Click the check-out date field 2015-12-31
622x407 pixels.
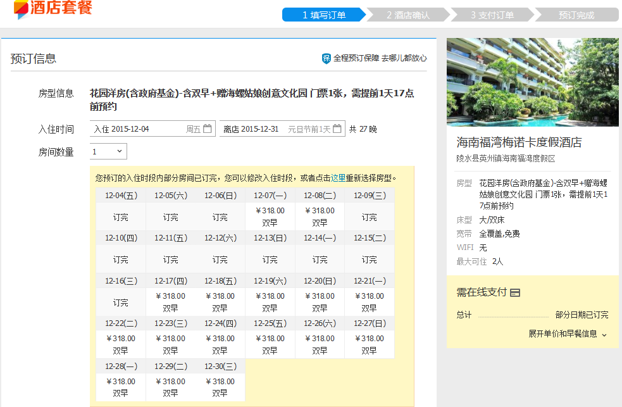click(x=275, y=129)
